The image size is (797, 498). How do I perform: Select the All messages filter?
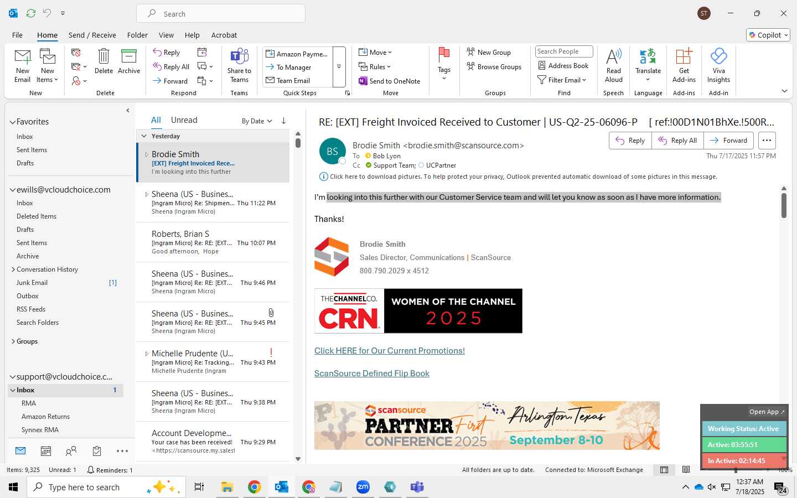tap(156, 120)
